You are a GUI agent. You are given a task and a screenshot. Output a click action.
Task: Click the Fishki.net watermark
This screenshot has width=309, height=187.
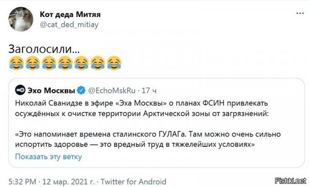pos(290,181)
